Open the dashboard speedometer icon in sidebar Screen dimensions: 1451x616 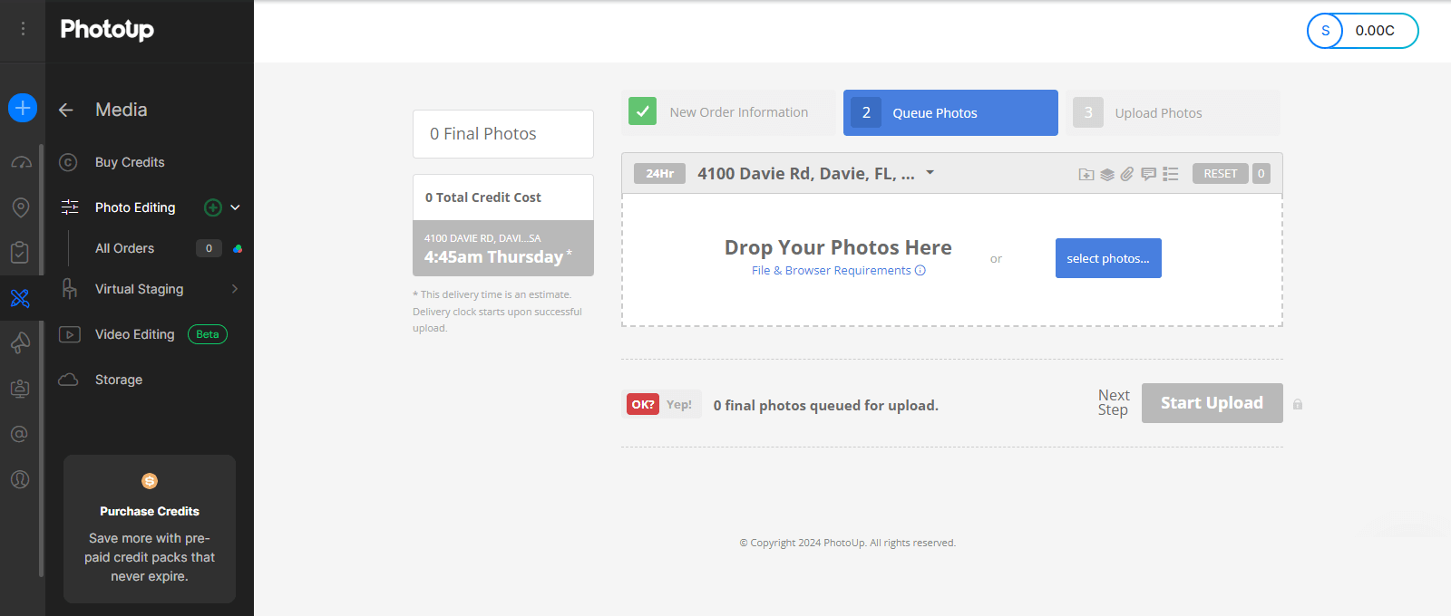pyautogui.click(x=21, y=162)
